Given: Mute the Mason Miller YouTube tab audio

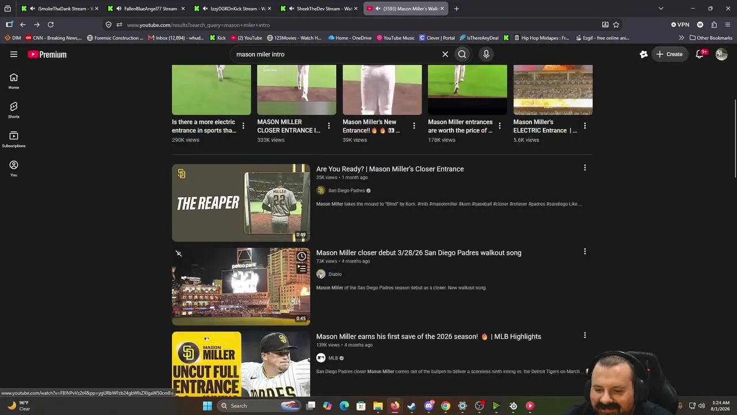Looking at the screenshot, I should coord(378,9).
